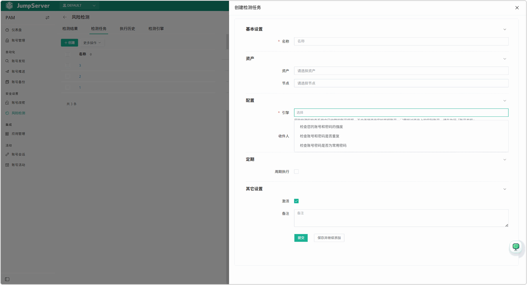527x285 pixels.
Task: Switch to the 检测任务 tab
Action: click(99, 29)
